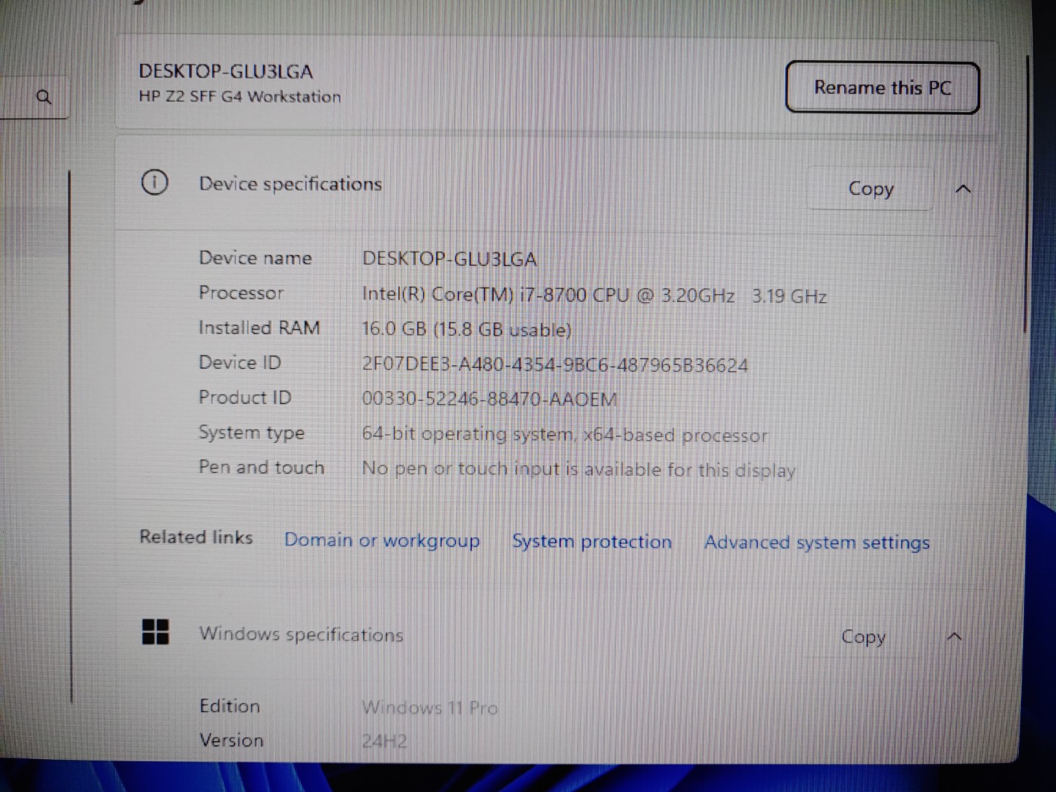Click the search icon in the sidebar
The image size is (1056, 792).
click(44, 96)
